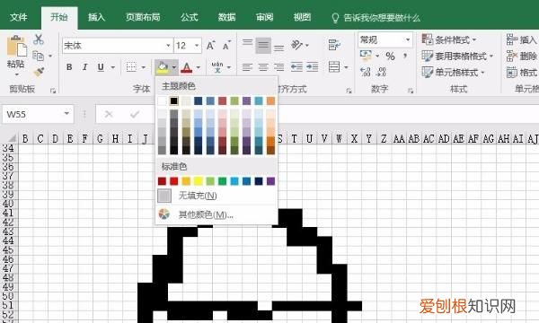539x323 pixels.
Task: Switch to the 页面布局 Page Layout tab
Action: coord(143,17)
